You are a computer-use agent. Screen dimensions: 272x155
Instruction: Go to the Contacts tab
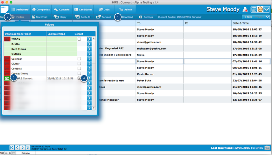(x=62, y=10)
